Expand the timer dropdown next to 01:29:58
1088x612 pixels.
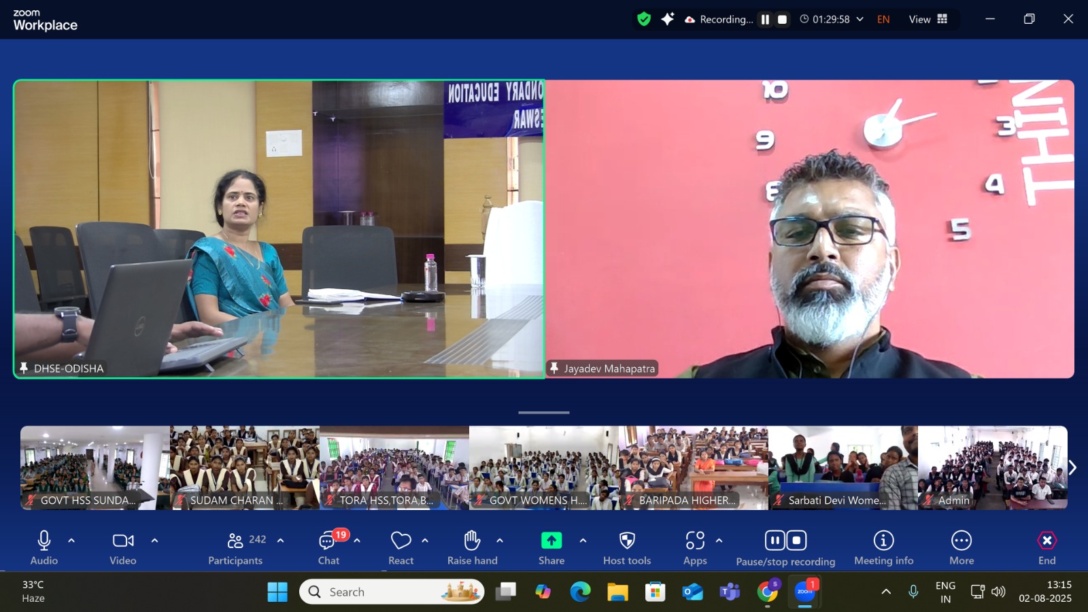[x=860, y=20]
